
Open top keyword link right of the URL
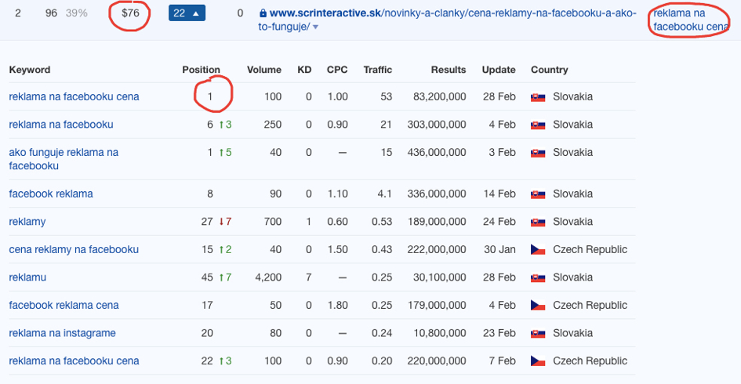[691, 20]
